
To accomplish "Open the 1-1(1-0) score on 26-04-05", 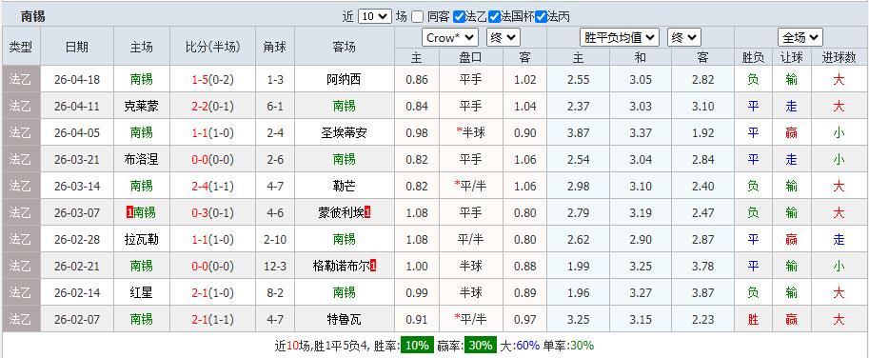I will coord(213,132).
